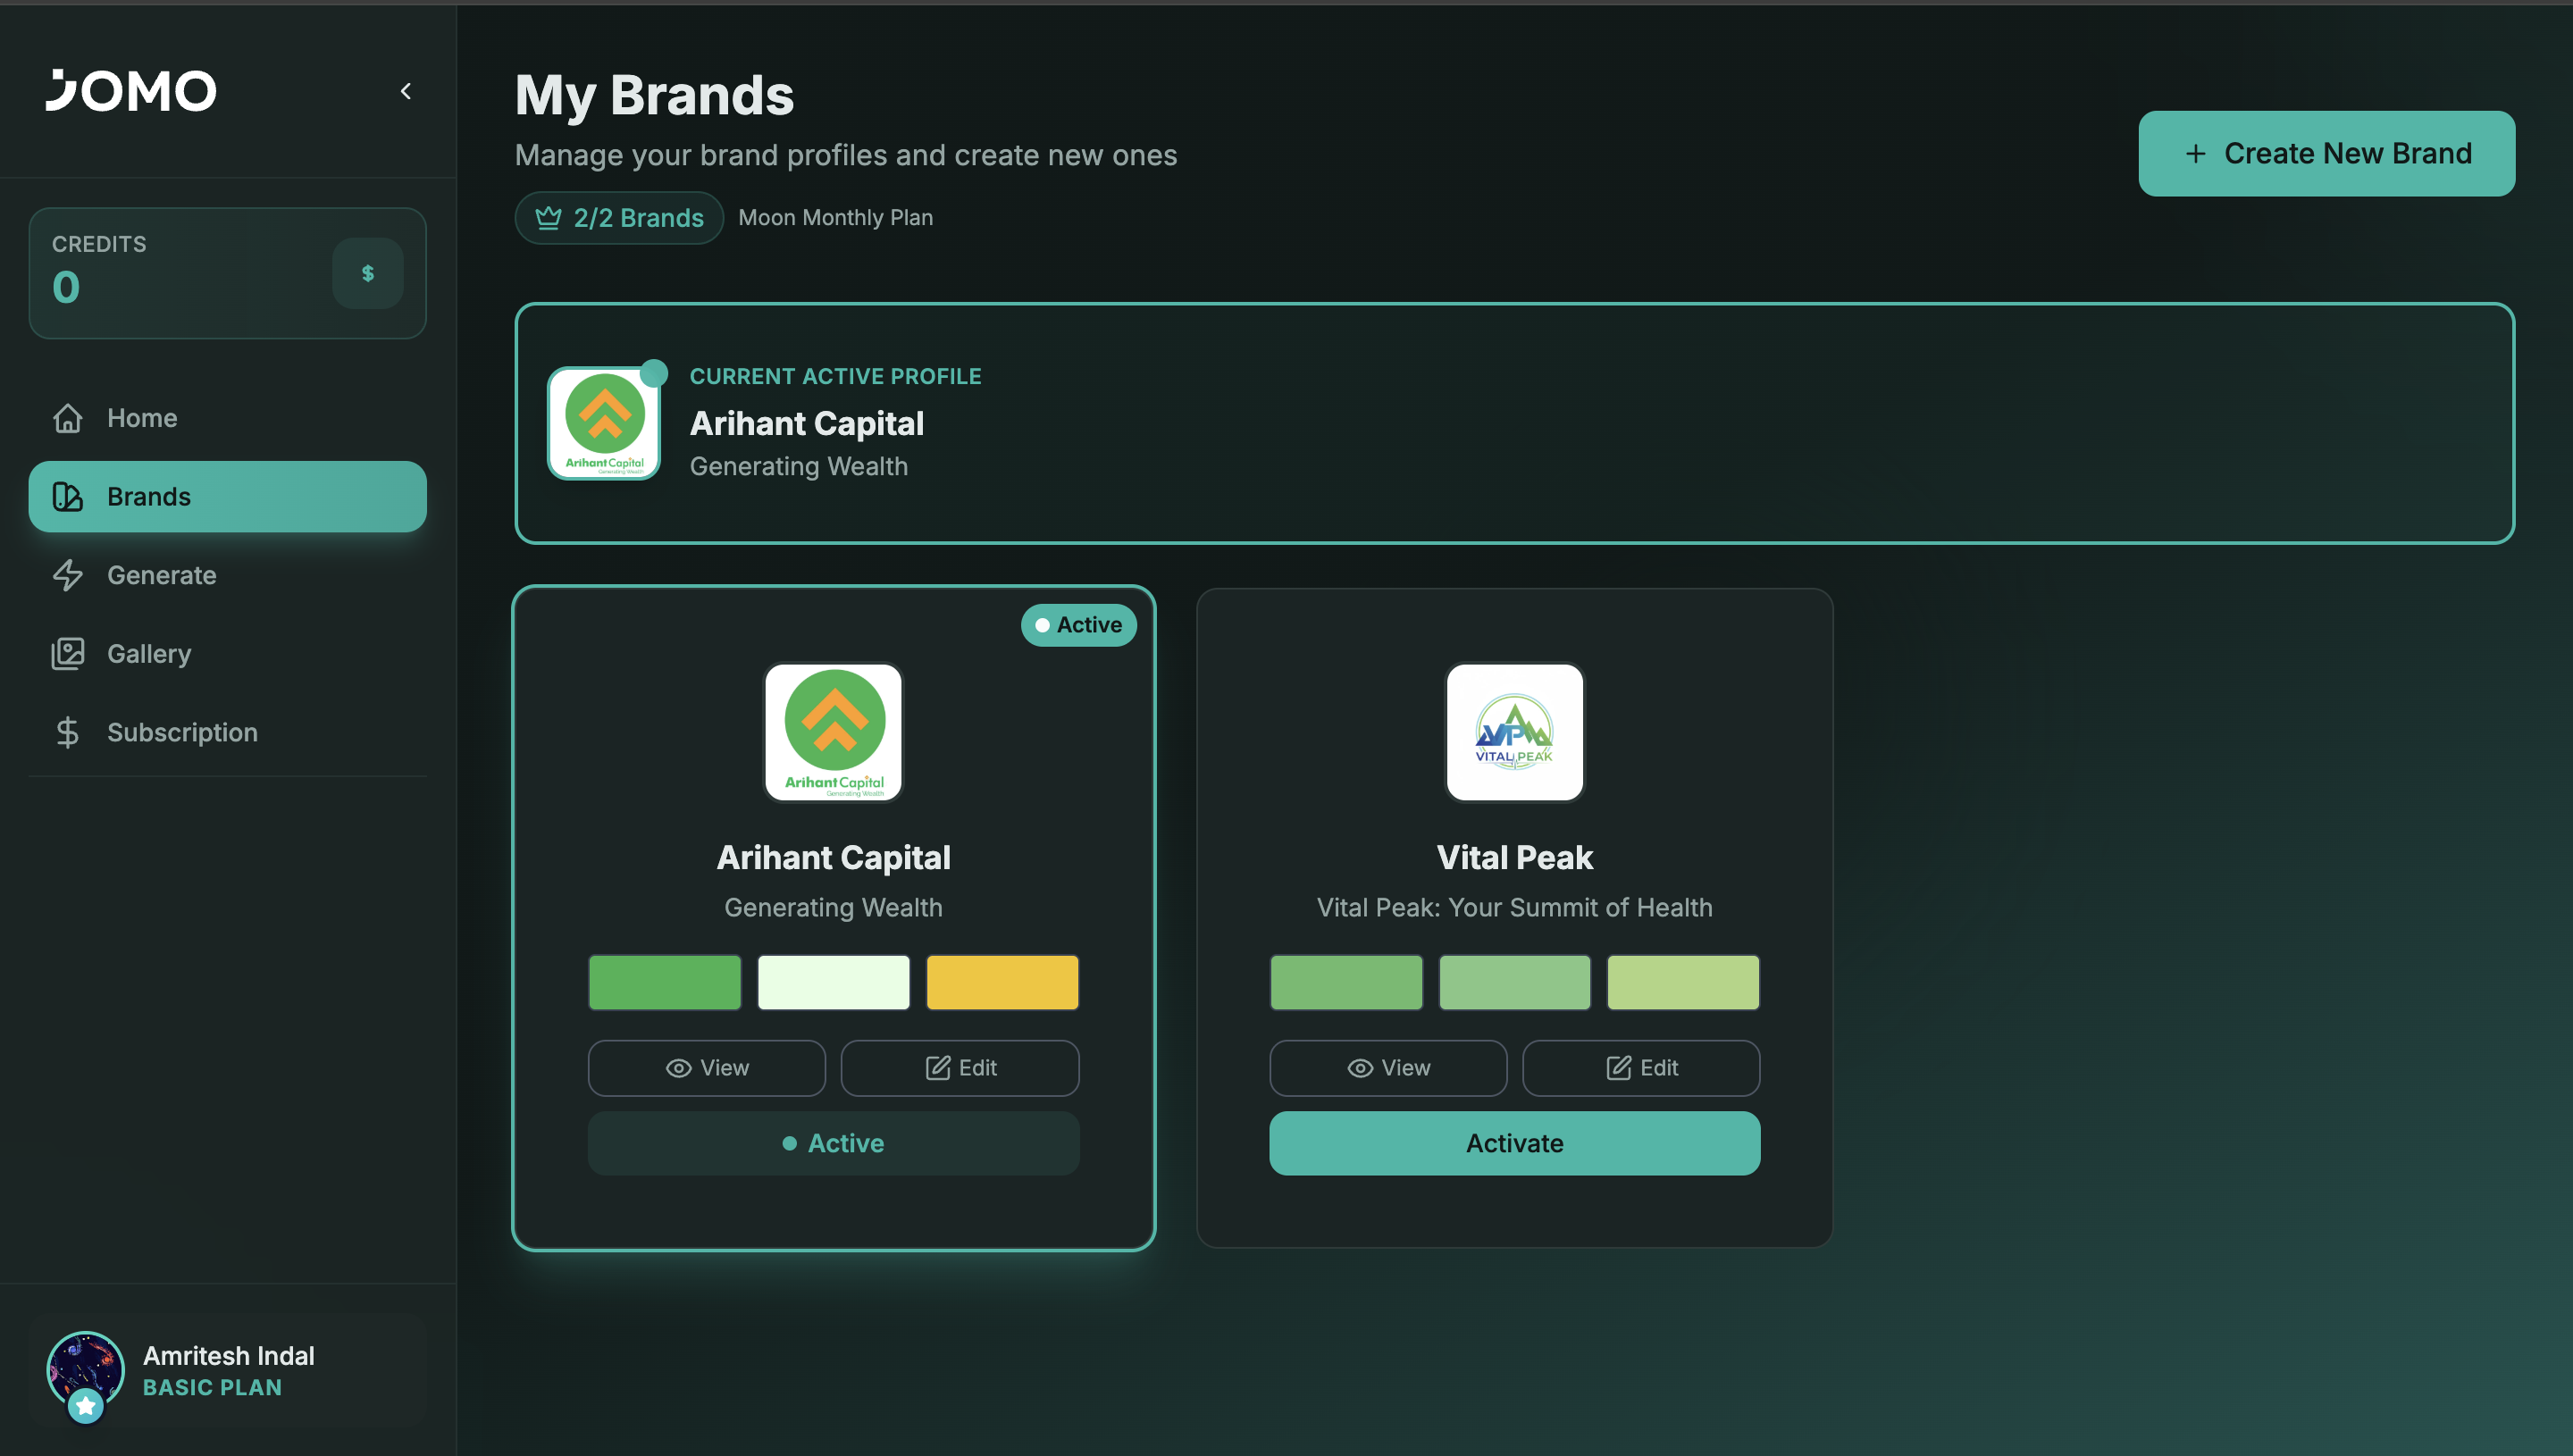
Task: Toggle the Active status on Arihant Capital
Action: (x=833, y=1143)
